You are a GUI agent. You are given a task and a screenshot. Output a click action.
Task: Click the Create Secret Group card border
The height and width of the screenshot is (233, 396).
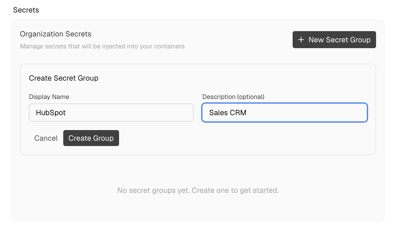[198, 64]
